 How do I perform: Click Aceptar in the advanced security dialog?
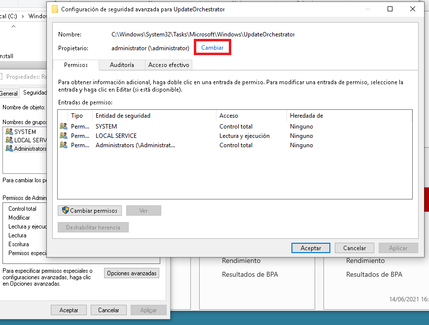[x=311, y=248]
